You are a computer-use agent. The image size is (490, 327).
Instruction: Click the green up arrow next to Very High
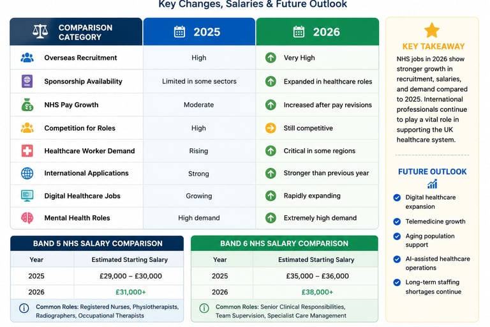271,57
